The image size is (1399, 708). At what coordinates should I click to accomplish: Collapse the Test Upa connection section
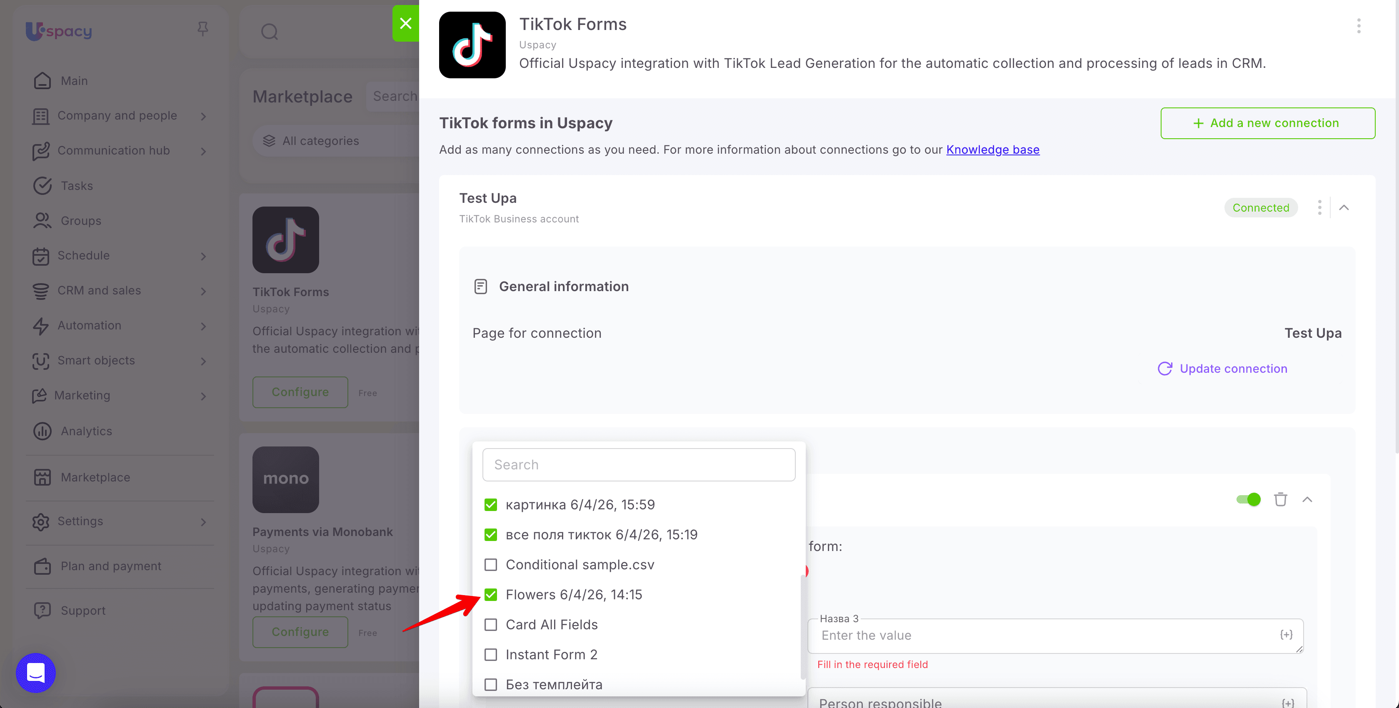[1344, 207]
